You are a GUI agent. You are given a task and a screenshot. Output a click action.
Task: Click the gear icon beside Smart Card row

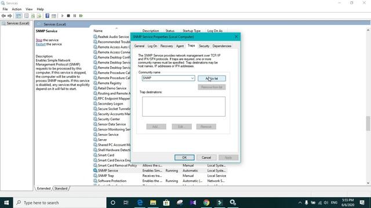coord(95,155)
